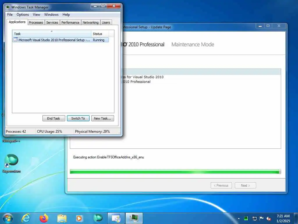This screenshot has width=298, height=224.
Task: Click the green Task Manager tray icon
Action: tap(246, 218)
